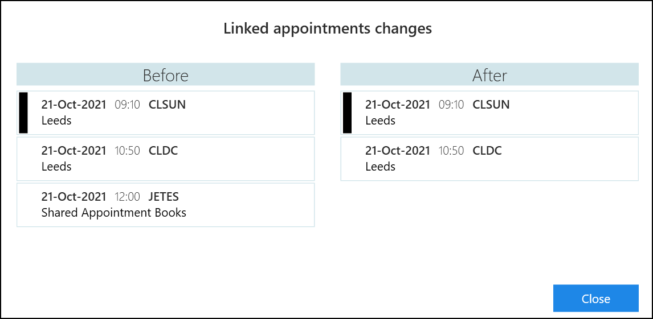The image size is (653, 319).
Task: Click CLSUN code in the After list
Action: 491,105
